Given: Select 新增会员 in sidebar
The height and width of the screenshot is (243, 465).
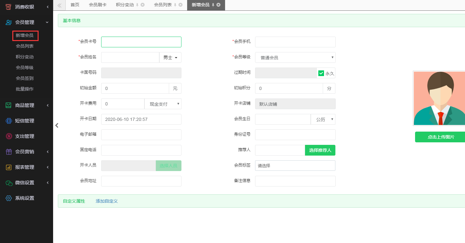Looking at the screenshot, I should [x=25, y=35].
